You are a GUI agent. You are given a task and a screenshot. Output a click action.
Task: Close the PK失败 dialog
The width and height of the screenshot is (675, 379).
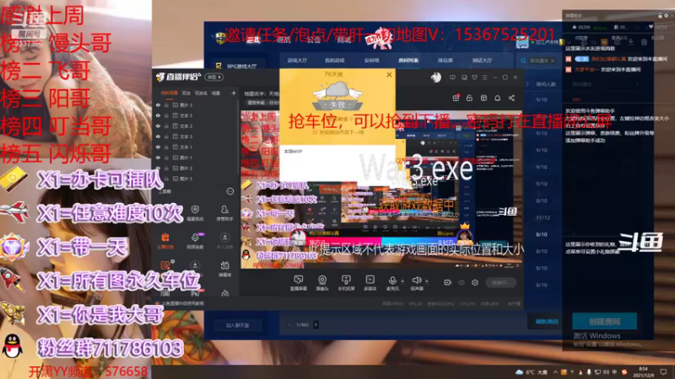pyautogui.click(x=389, y=75)
